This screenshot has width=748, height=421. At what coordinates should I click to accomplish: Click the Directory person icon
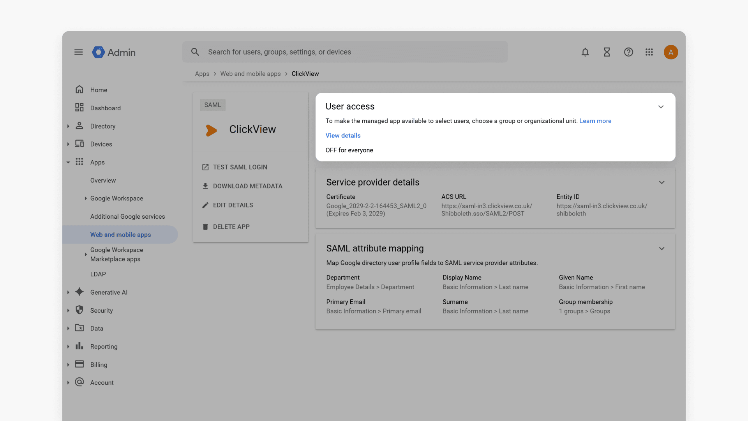click(79, 126)
